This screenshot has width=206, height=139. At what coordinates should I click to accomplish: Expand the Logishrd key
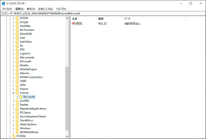coord(13,54)
